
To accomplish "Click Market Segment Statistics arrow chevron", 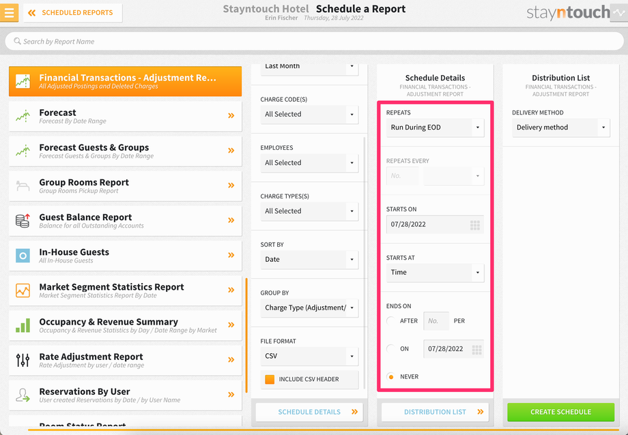I will 231,290.
